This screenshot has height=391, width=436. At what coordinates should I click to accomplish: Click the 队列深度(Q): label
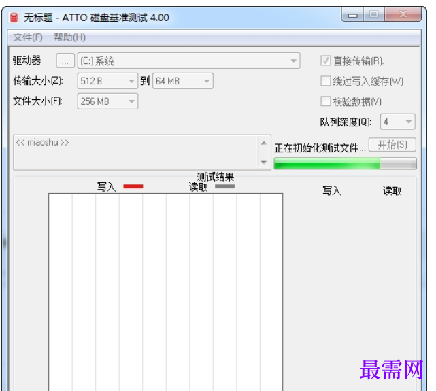click(346, 122)
